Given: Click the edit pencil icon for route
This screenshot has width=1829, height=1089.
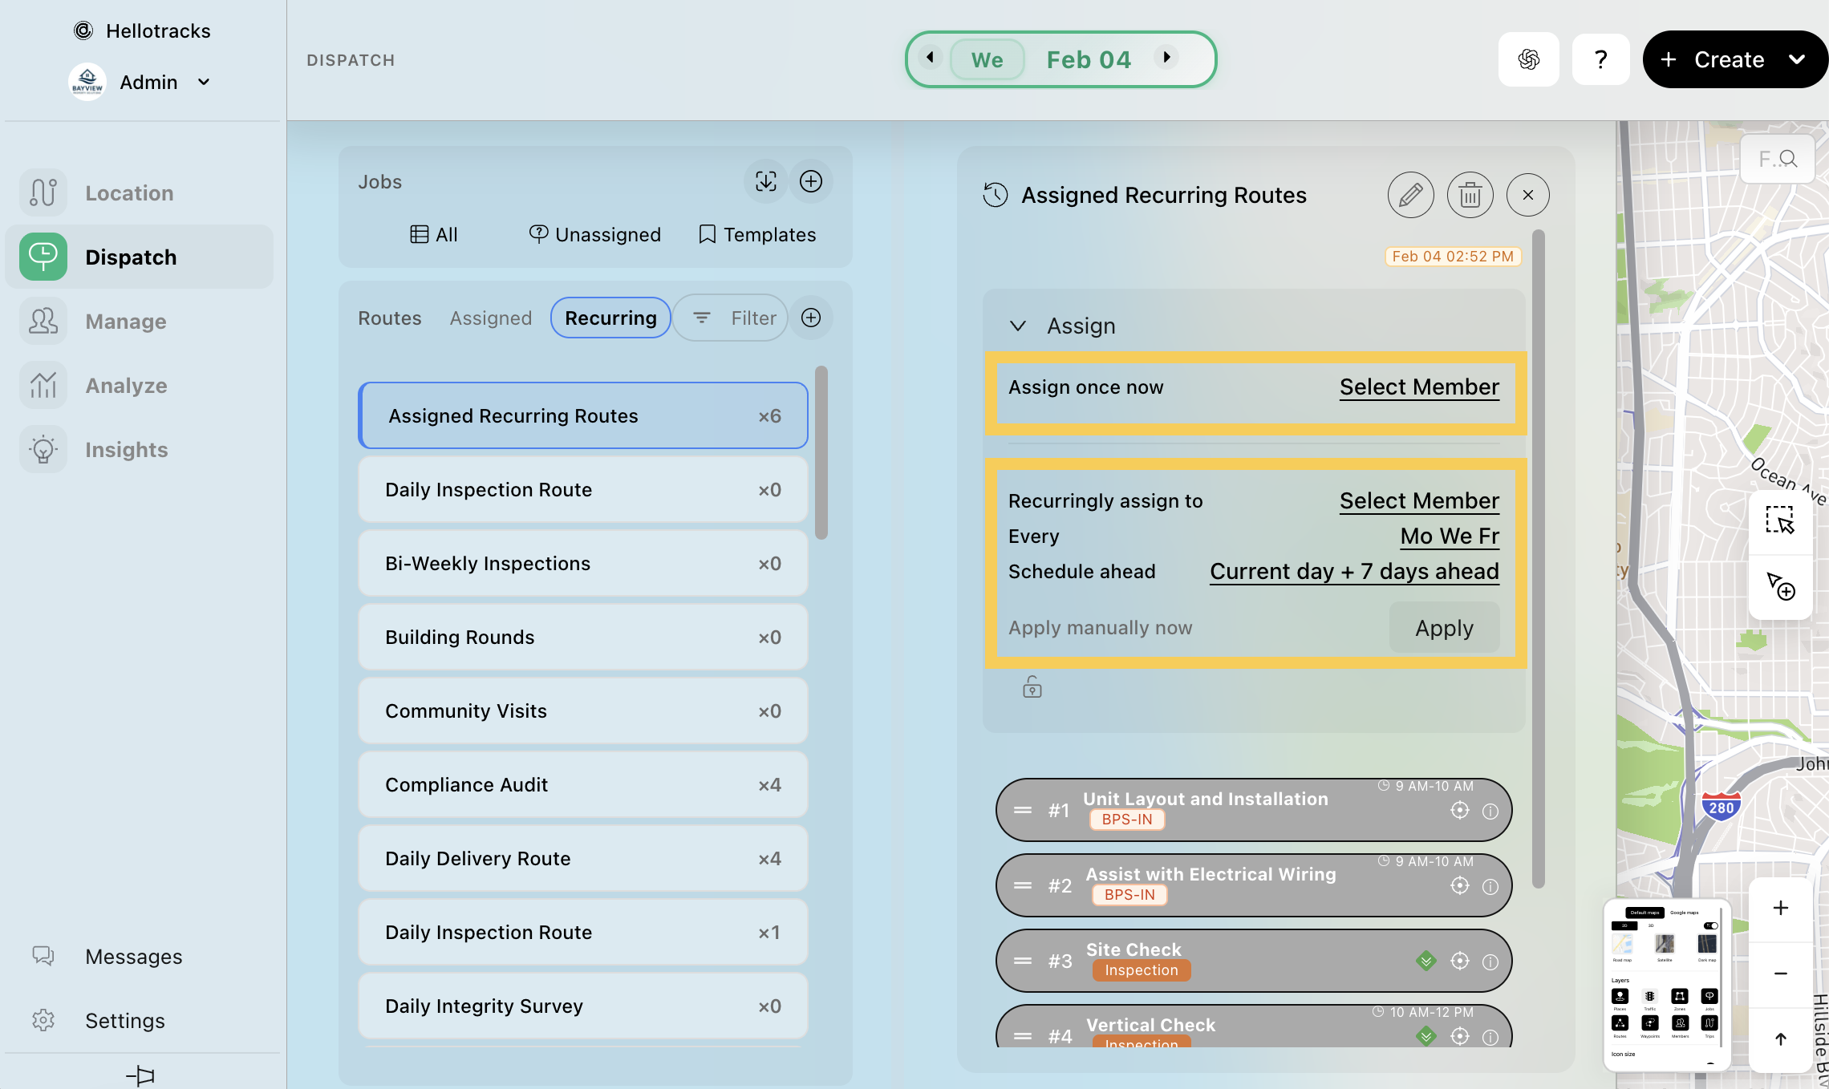Looking at the screenshot, I should click(x=1410, y=195).
